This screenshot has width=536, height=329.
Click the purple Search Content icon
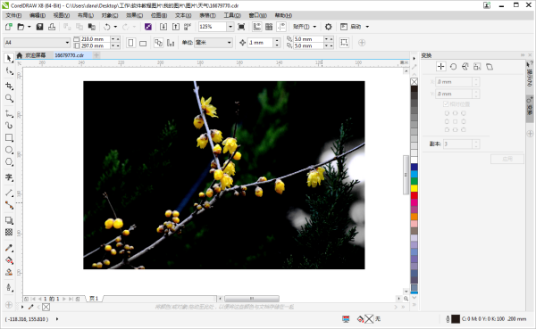148,27
